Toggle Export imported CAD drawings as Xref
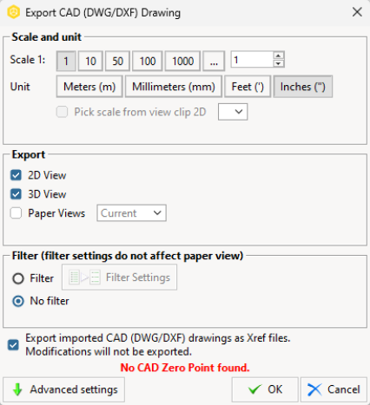The image size is (370, 405). point(13,345)
